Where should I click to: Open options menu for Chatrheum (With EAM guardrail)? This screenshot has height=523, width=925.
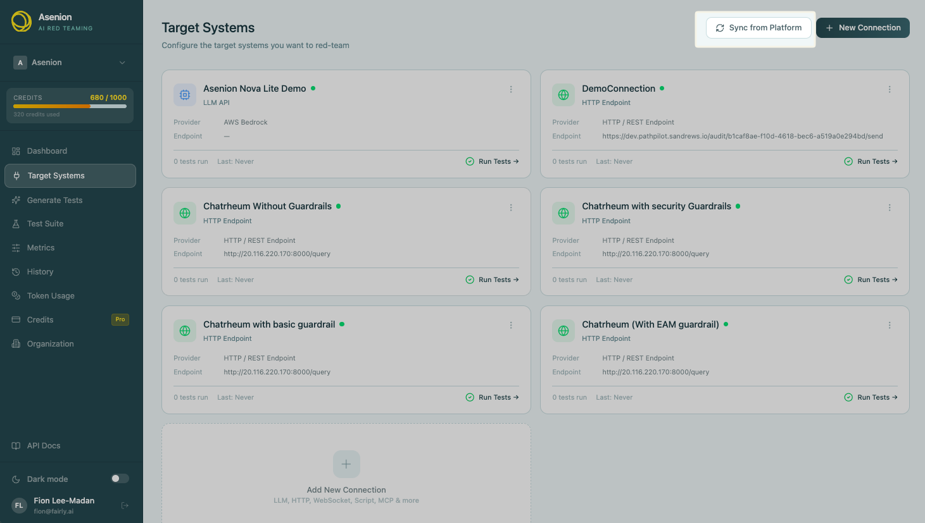point(890,325)
